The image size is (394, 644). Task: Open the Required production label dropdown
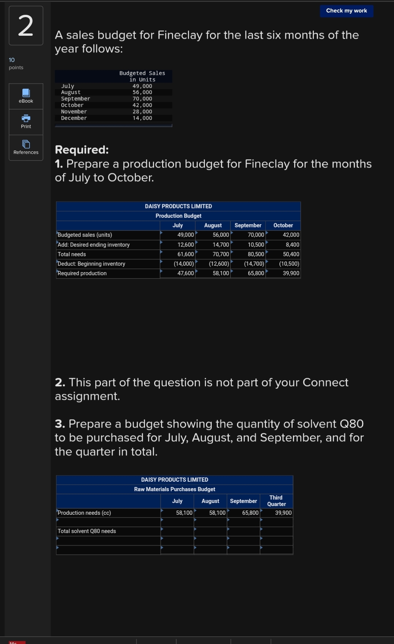click(108, 273)
